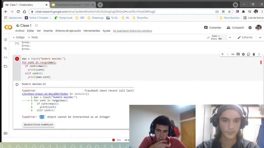The image size is (264, 148).
Task: Open the Lista de lectura panel
Action: (x=253, y=18)
